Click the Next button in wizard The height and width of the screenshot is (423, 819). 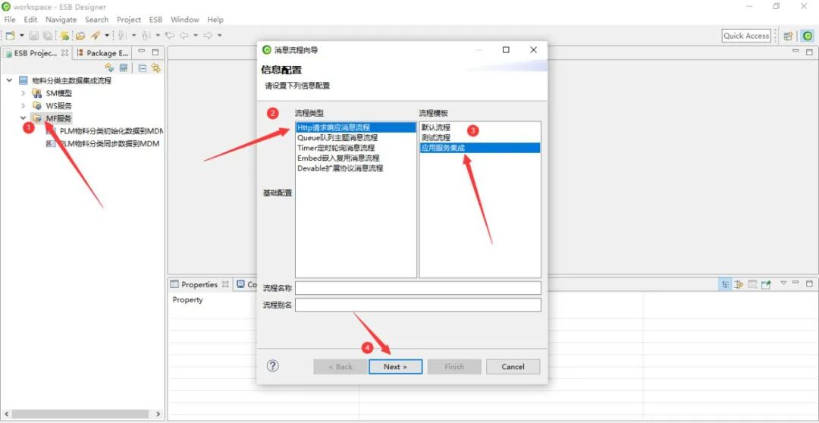[x=395, y=367]
